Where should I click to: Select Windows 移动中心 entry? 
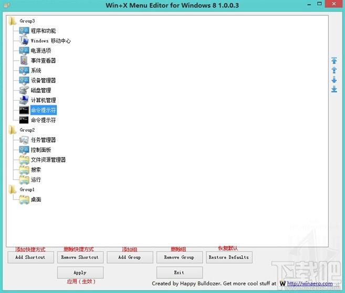pyautogui.click(x=50, y=41)
